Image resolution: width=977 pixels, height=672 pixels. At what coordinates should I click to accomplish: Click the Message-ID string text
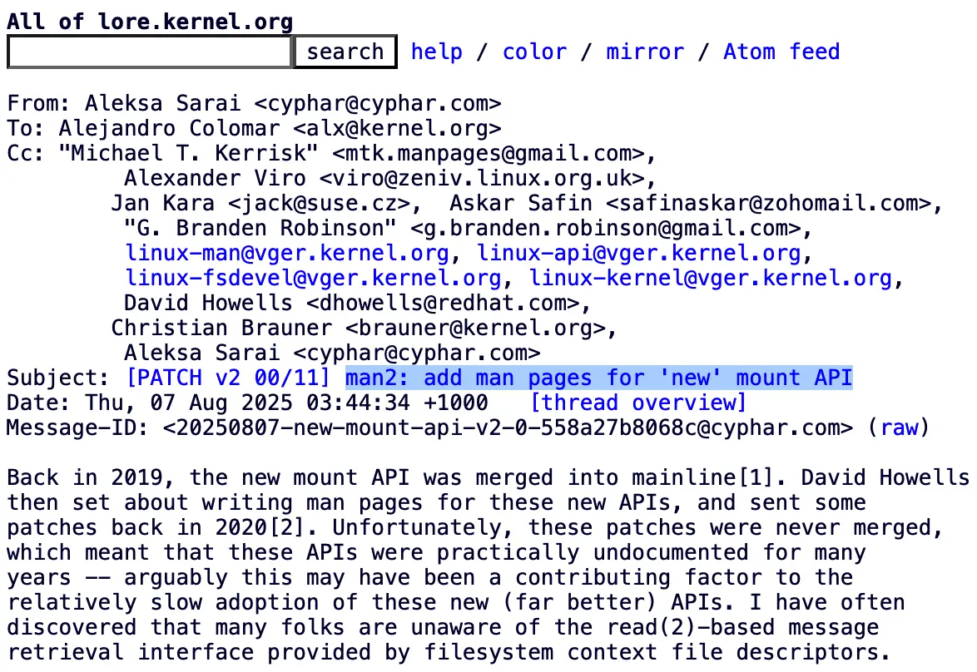[508, 427]
